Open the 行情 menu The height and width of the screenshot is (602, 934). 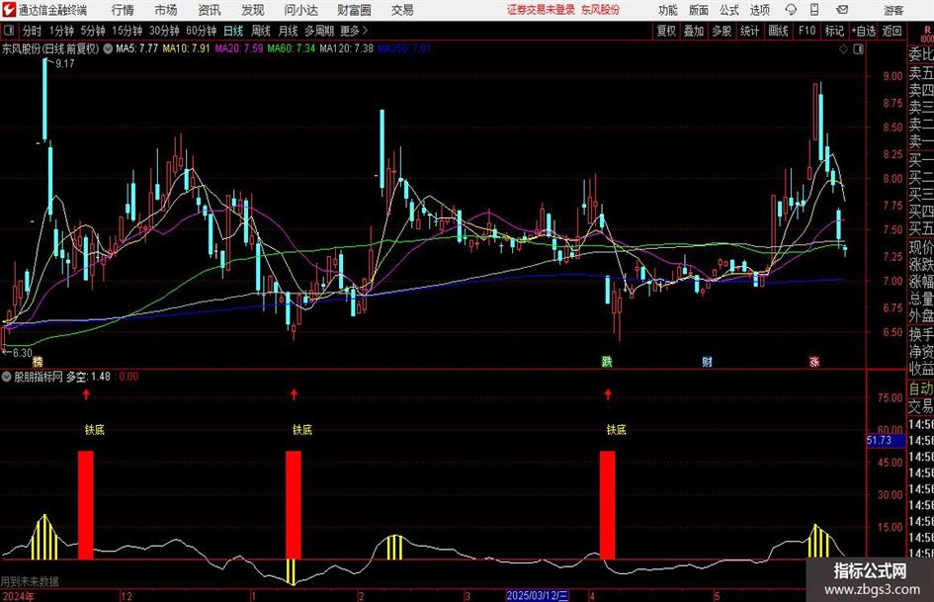[x=123, y=10]
